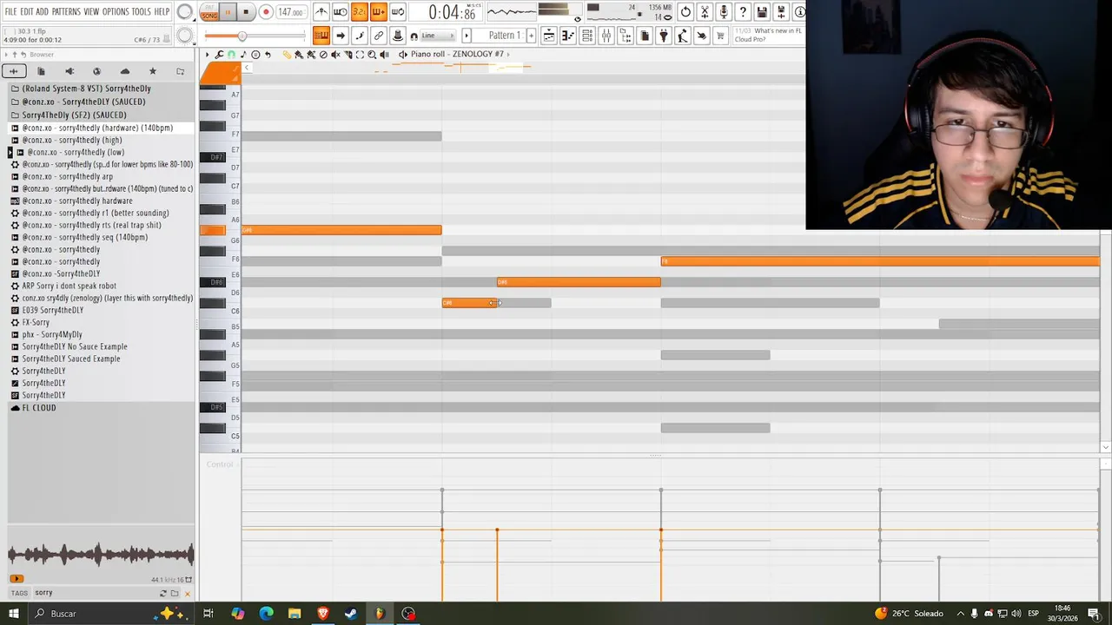Viewport: 1112px width, 625px height.
Task: Select phx - Sorry4MyDly item
Action: (x=52, y=334)
